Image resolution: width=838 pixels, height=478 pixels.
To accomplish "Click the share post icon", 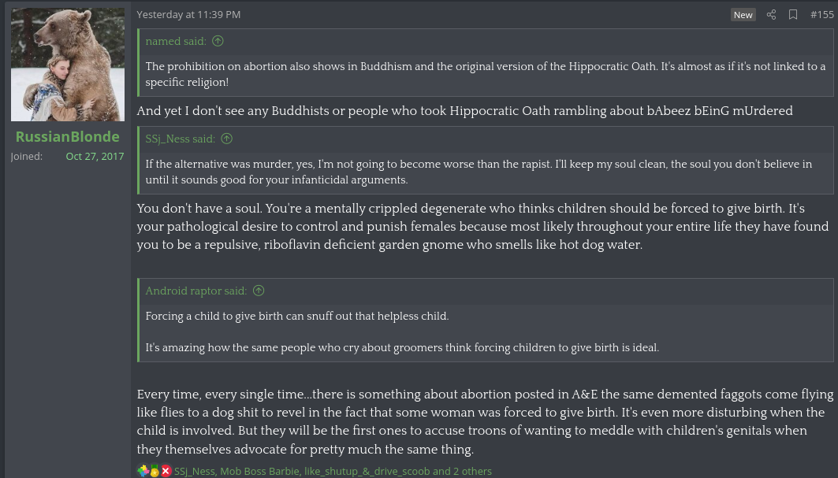I will click(771, 15).
